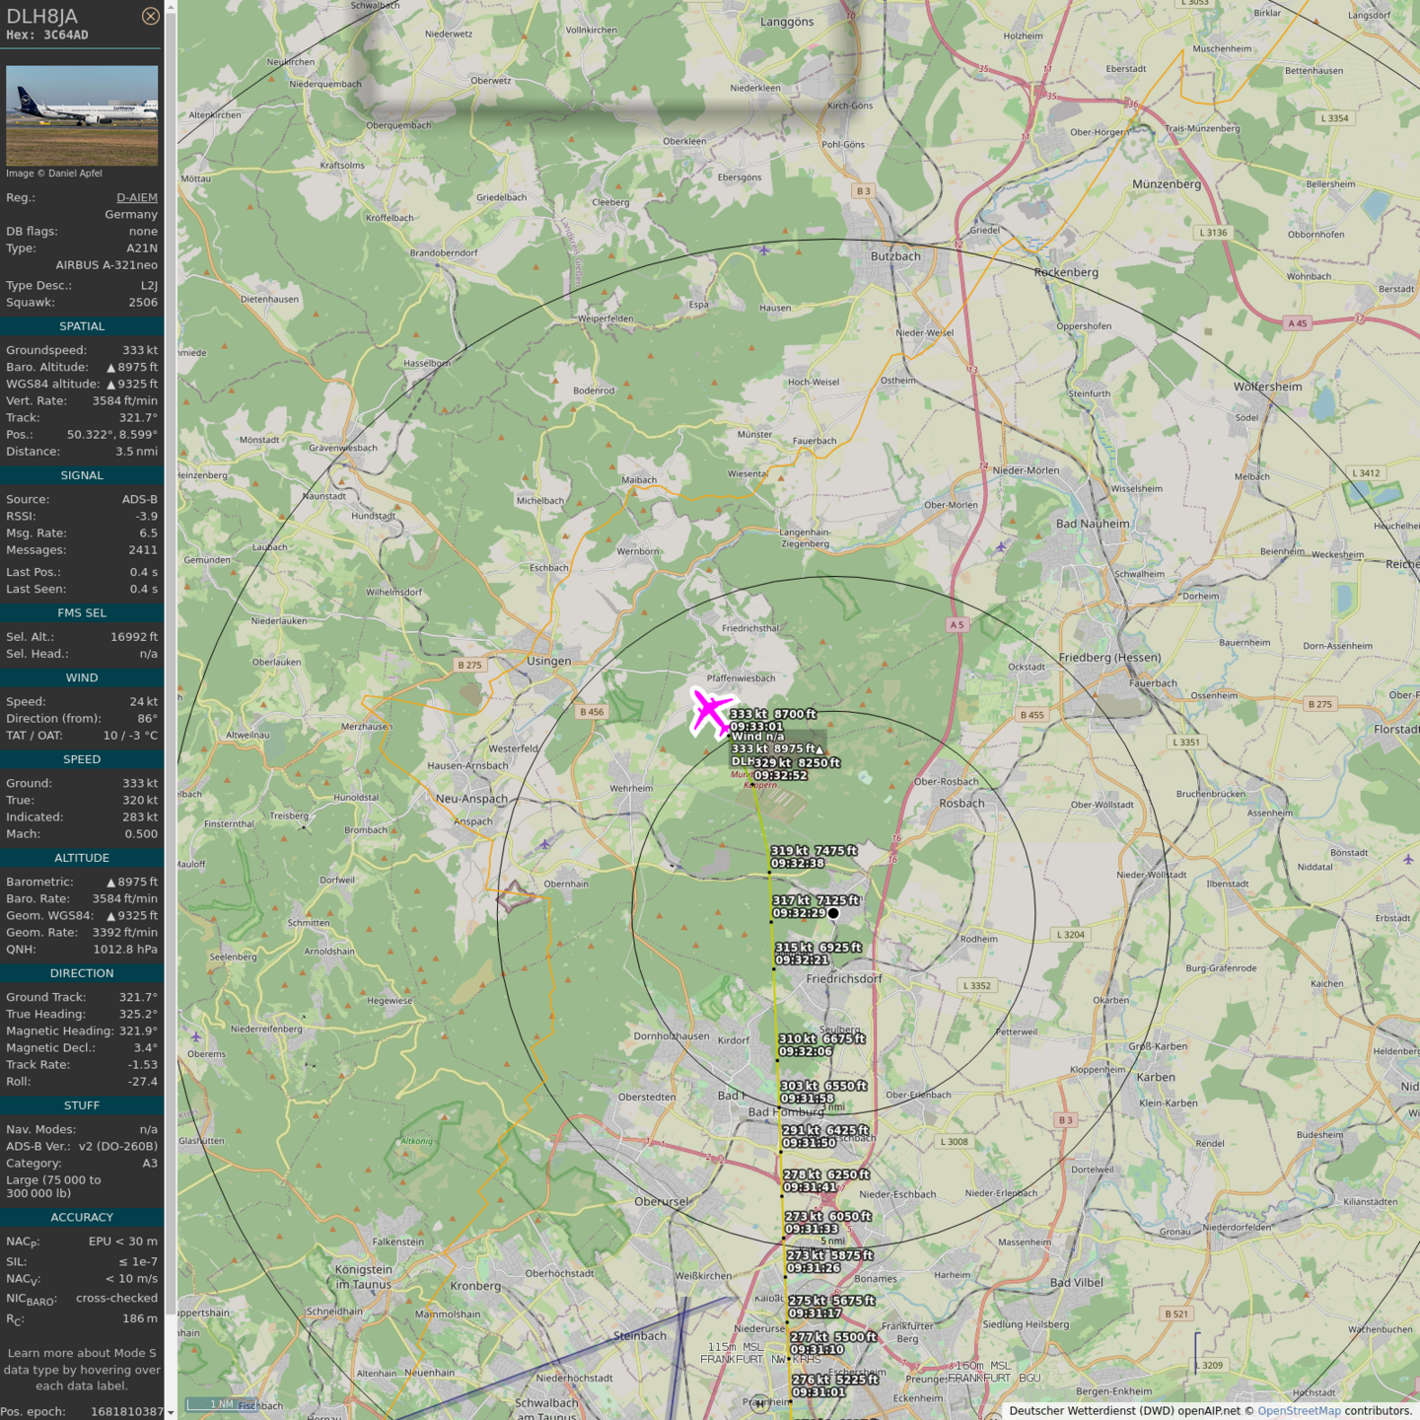Click airfield icon northwest of Butzbach
This screenshot has height=1420, width=1420.
pos(764,250)
